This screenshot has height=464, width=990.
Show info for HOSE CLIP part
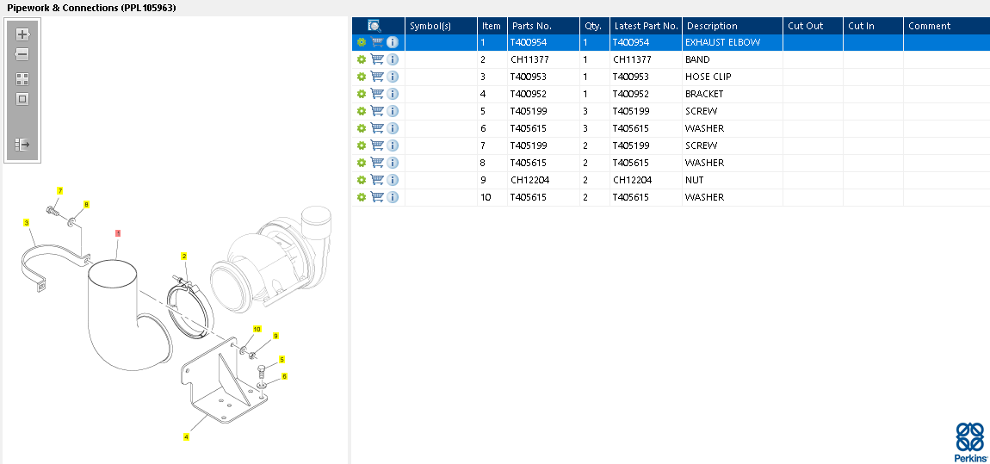[x=393, y=77]
